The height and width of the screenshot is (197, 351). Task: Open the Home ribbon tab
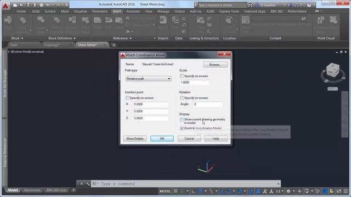pyautogui.click(x=21, y=11)
